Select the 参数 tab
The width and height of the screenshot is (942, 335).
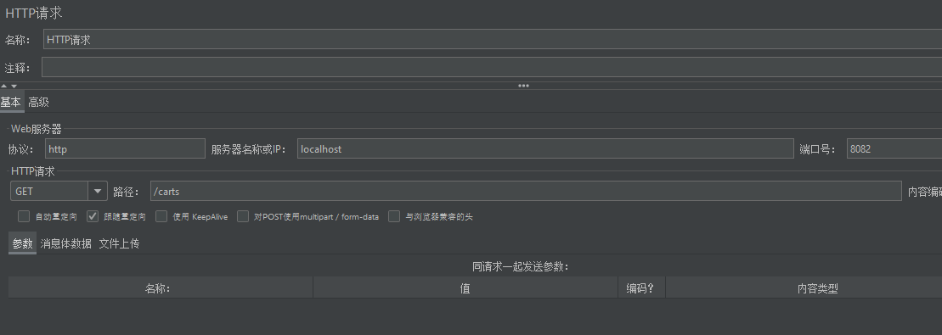tap(22, 243)
